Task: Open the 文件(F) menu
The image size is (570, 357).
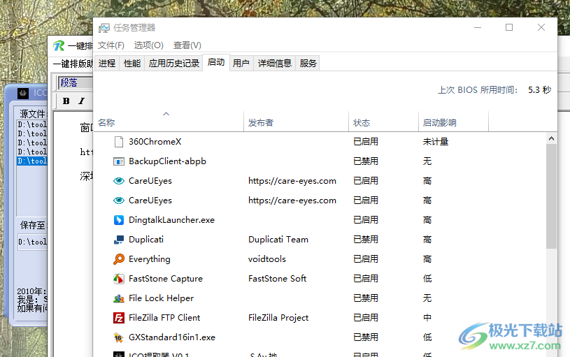Action: click(x=111, y=45)
